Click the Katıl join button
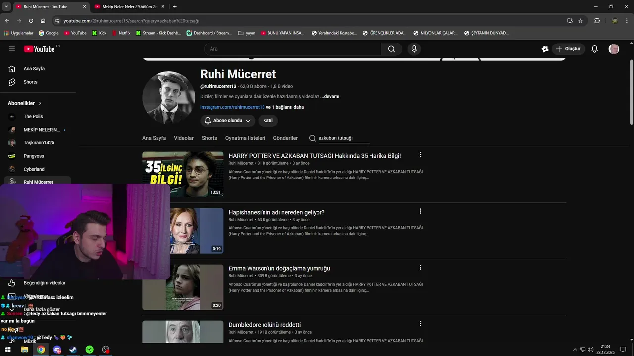This screenshot has width=634, height=356. 268,121
